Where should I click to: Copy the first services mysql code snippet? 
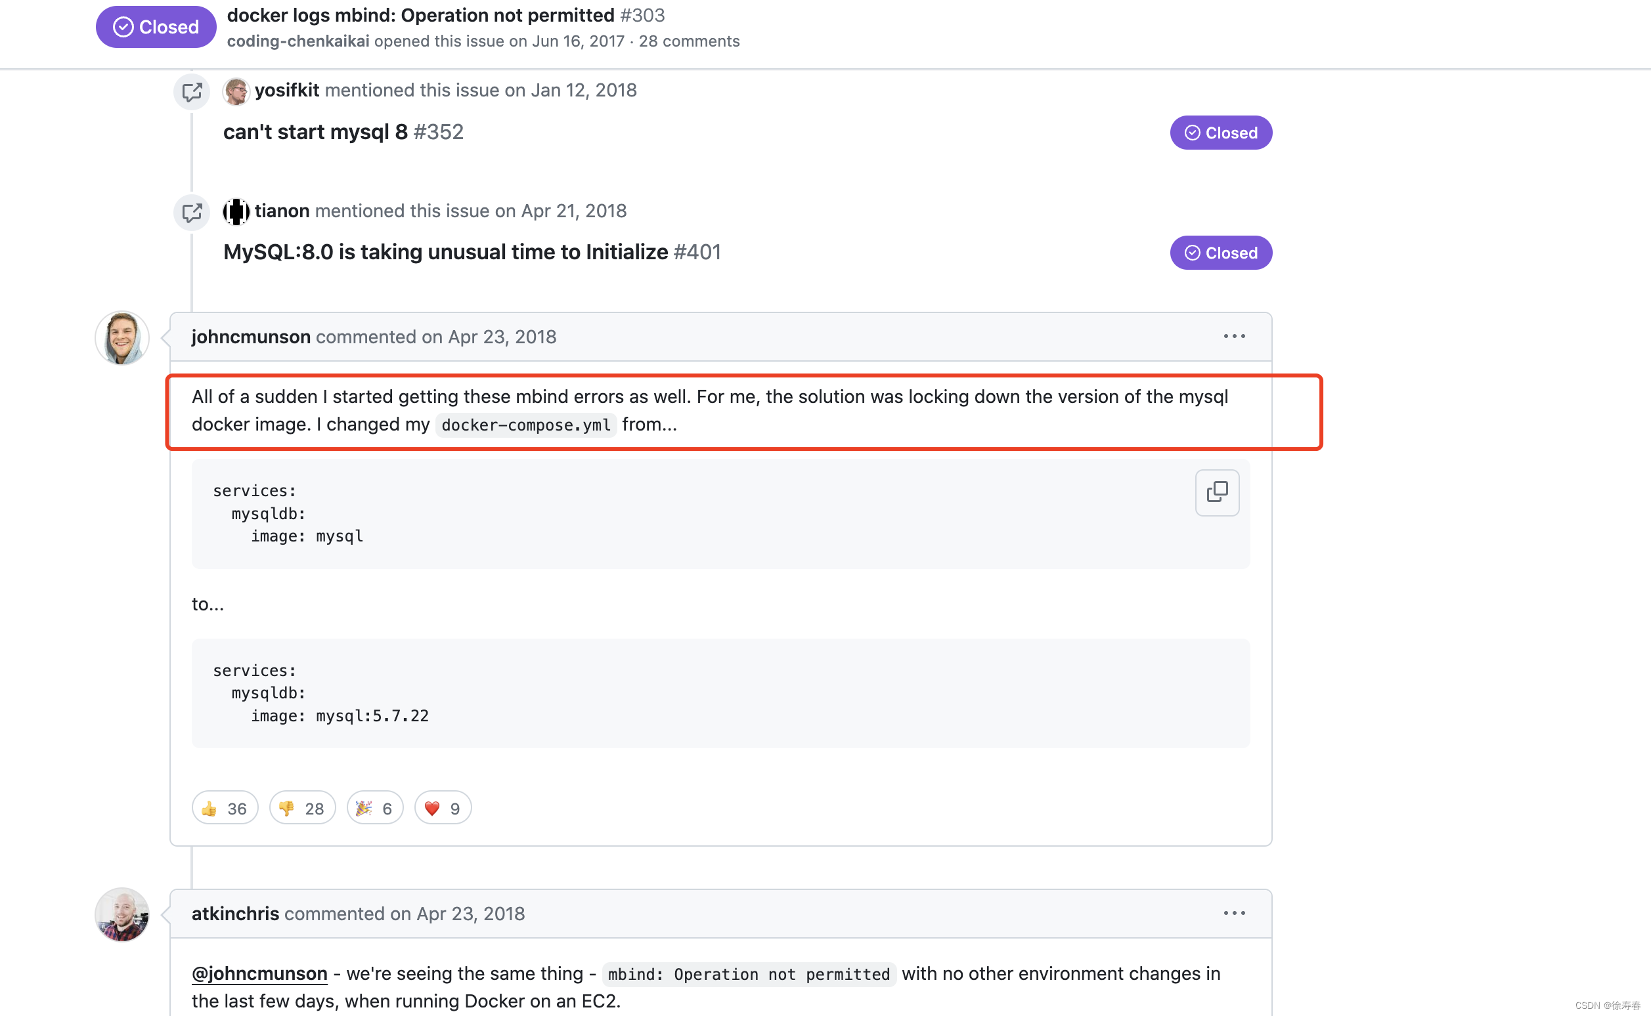(x=1217, y=492)
